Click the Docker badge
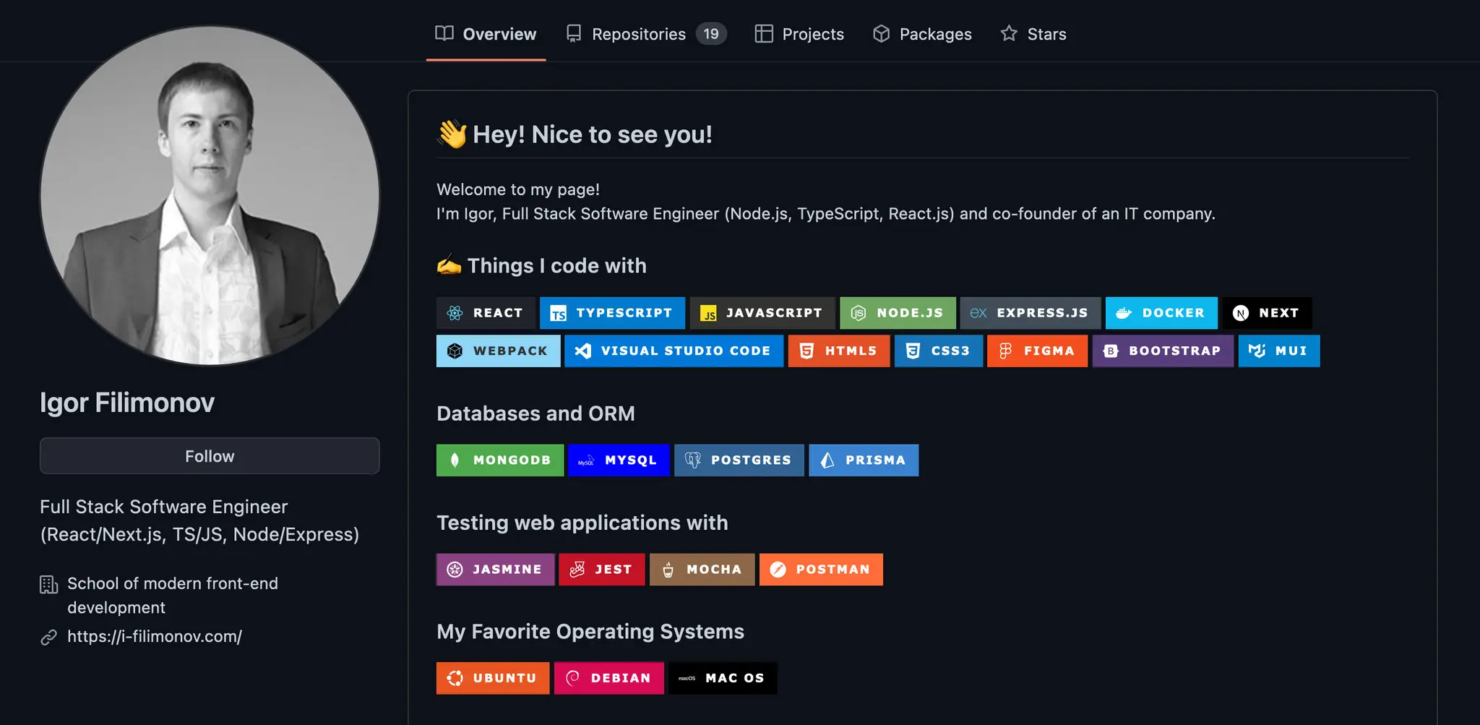1480x725 pixels. click(1161, 313)
